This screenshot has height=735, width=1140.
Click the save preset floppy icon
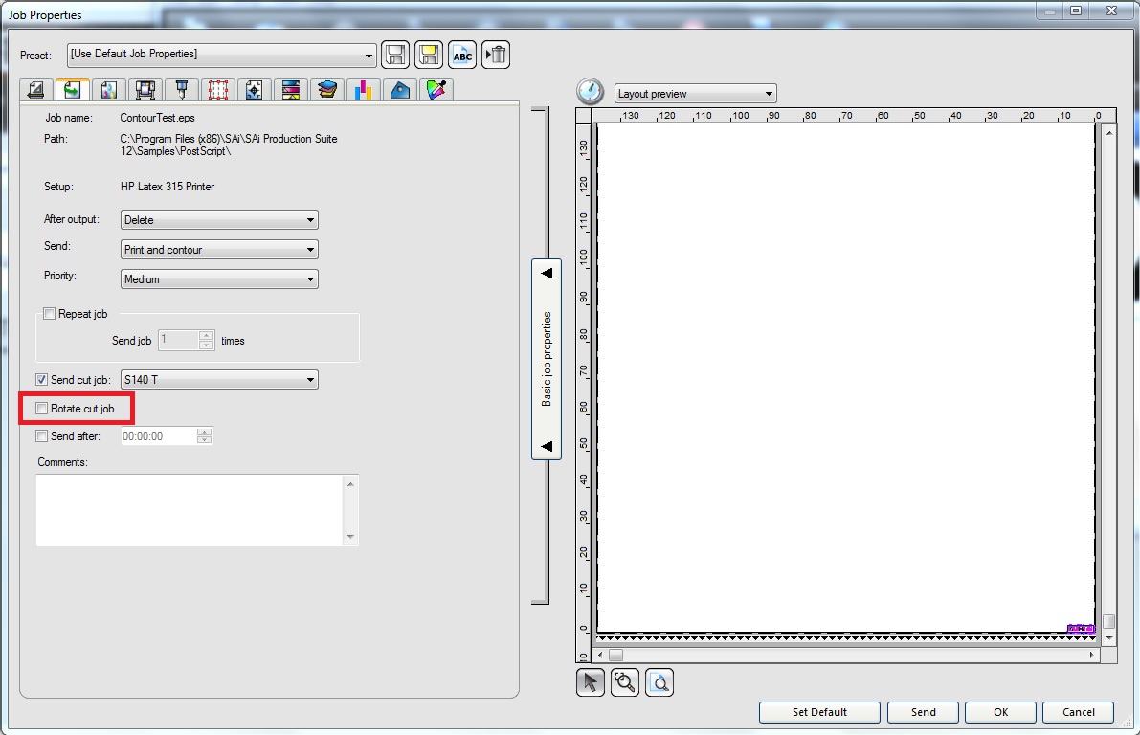[395, 55]
